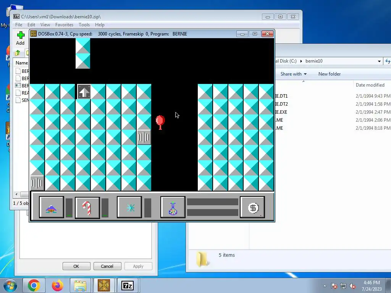
Task: Click the mushroom item icon in game inventory
Action: pos(52,207)
